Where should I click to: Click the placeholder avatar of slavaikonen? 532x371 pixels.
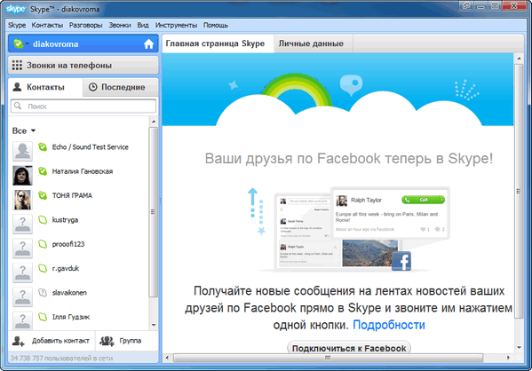[x=22, y=297]
